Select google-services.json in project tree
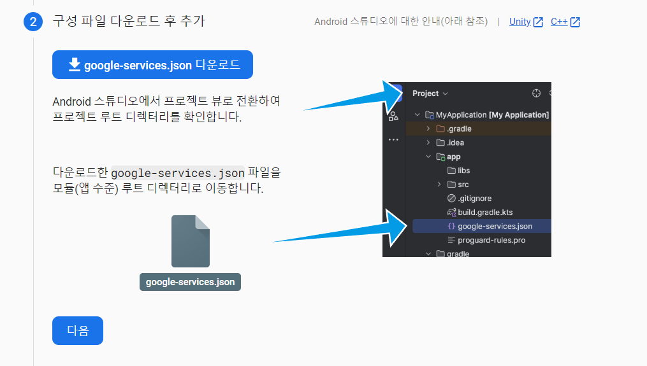The image size is (647, 366). pyautogui.click(x=482, y=226)
